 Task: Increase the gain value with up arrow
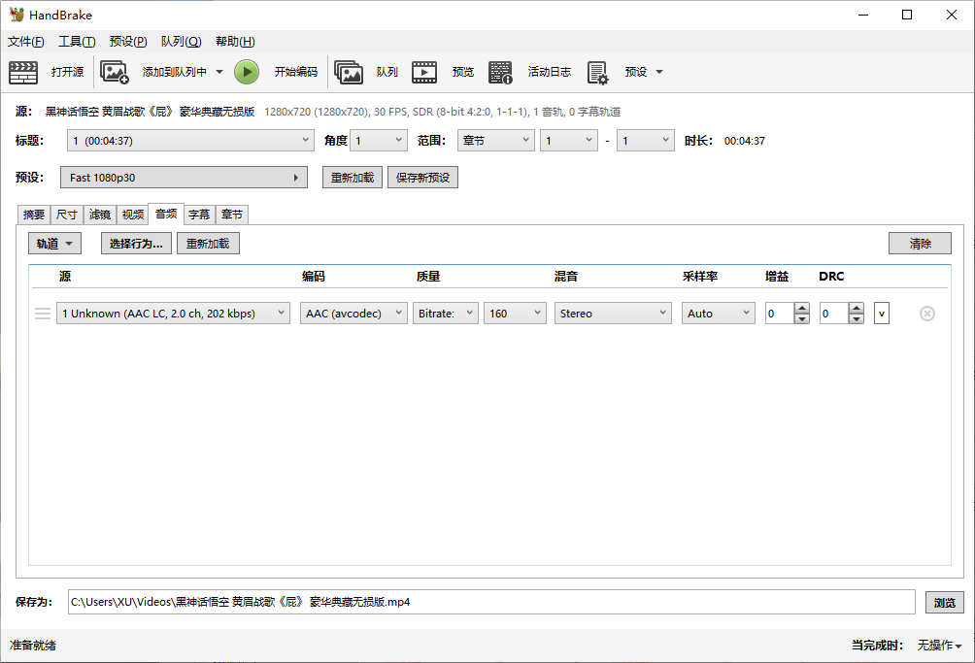(801, 309)
